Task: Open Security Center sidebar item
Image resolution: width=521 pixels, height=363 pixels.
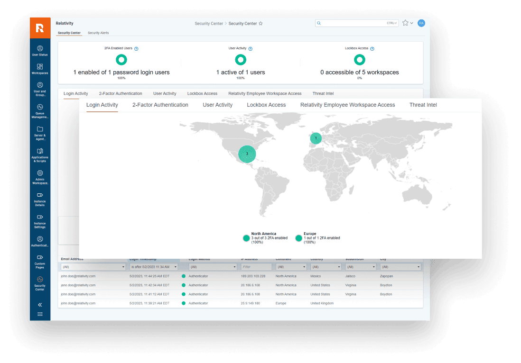Action: pos(40,284)
